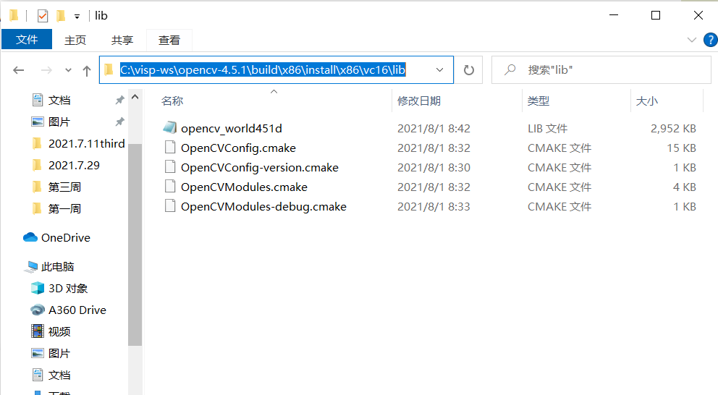Image resolution: width=718 pixels, height=395 pixels.
Task: Click the 2,952 KB size cell
Action: tap(673, 129)
